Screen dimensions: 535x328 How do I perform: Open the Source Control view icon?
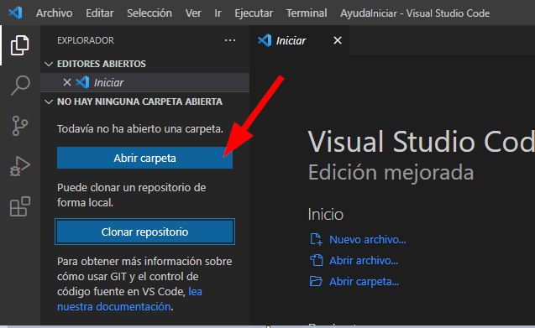[20, 126]
